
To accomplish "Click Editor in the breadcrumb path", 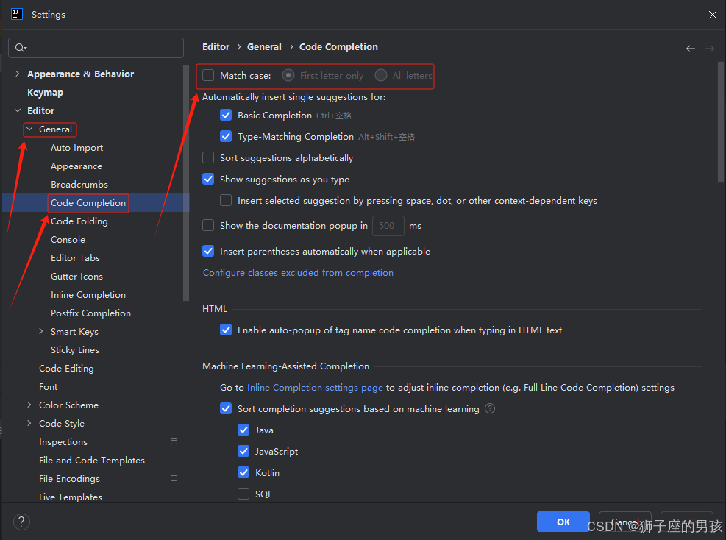I will click(x=216, y=47).
